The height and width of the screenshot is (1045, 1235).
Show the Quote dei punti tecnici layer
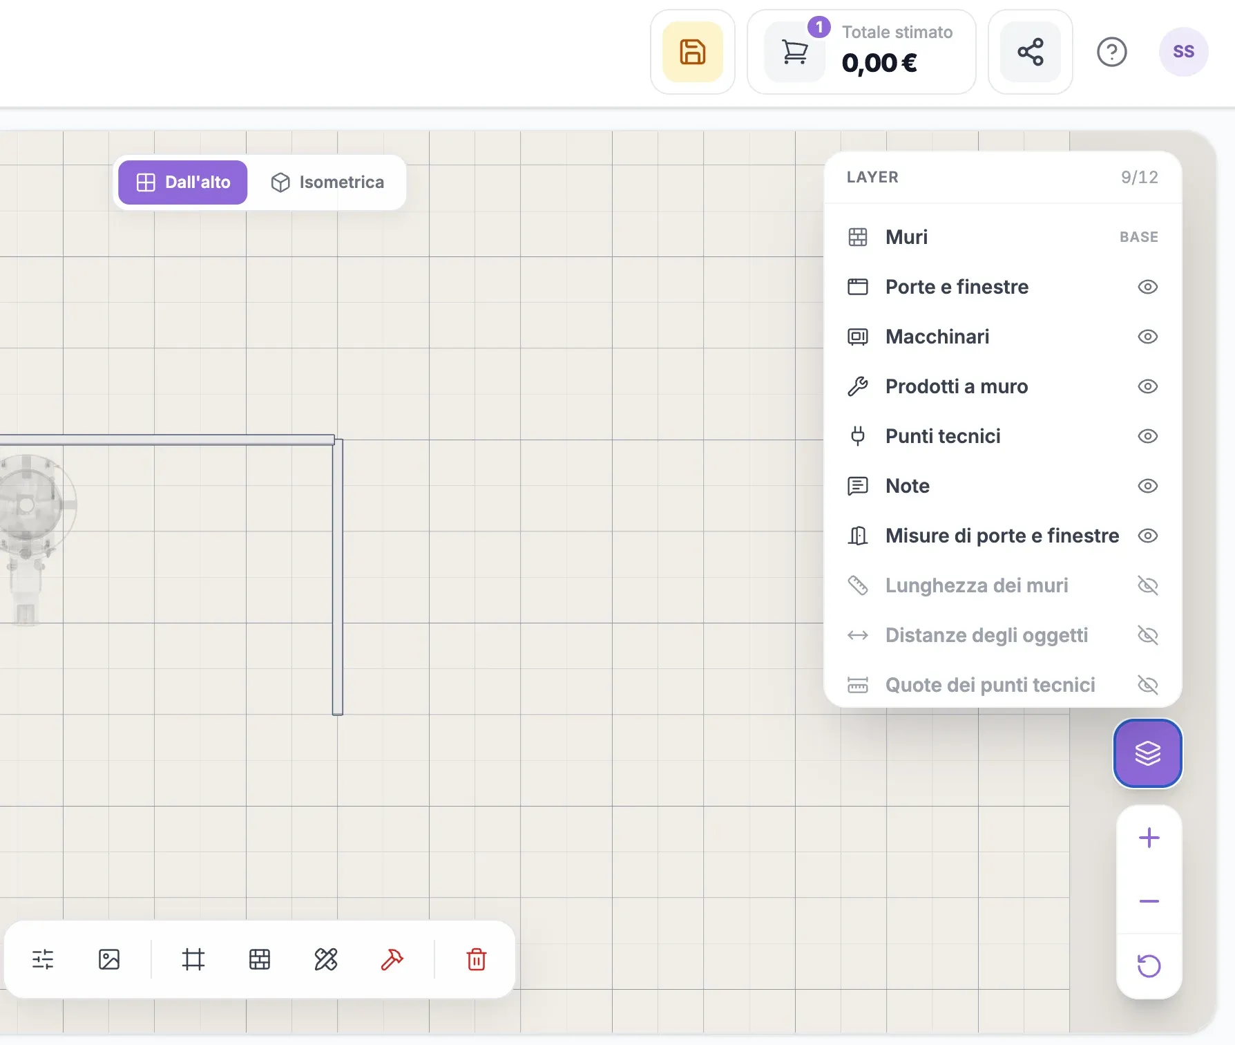tap(1147, 685)
